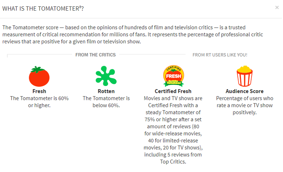Click the 'steady Tomatometer of 75% or higher' text
The image size is (283, 172).
tap(173, 115)
